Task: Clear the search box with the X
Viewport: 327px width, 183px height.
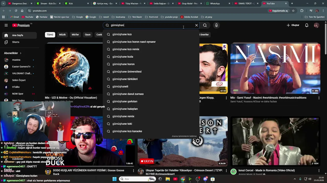Action: (x=196, y=25)
